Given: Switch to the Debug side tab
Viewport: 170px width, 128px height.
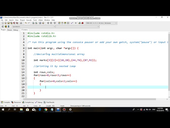Looking at the screenshot, I should click(x=15, y=30).
